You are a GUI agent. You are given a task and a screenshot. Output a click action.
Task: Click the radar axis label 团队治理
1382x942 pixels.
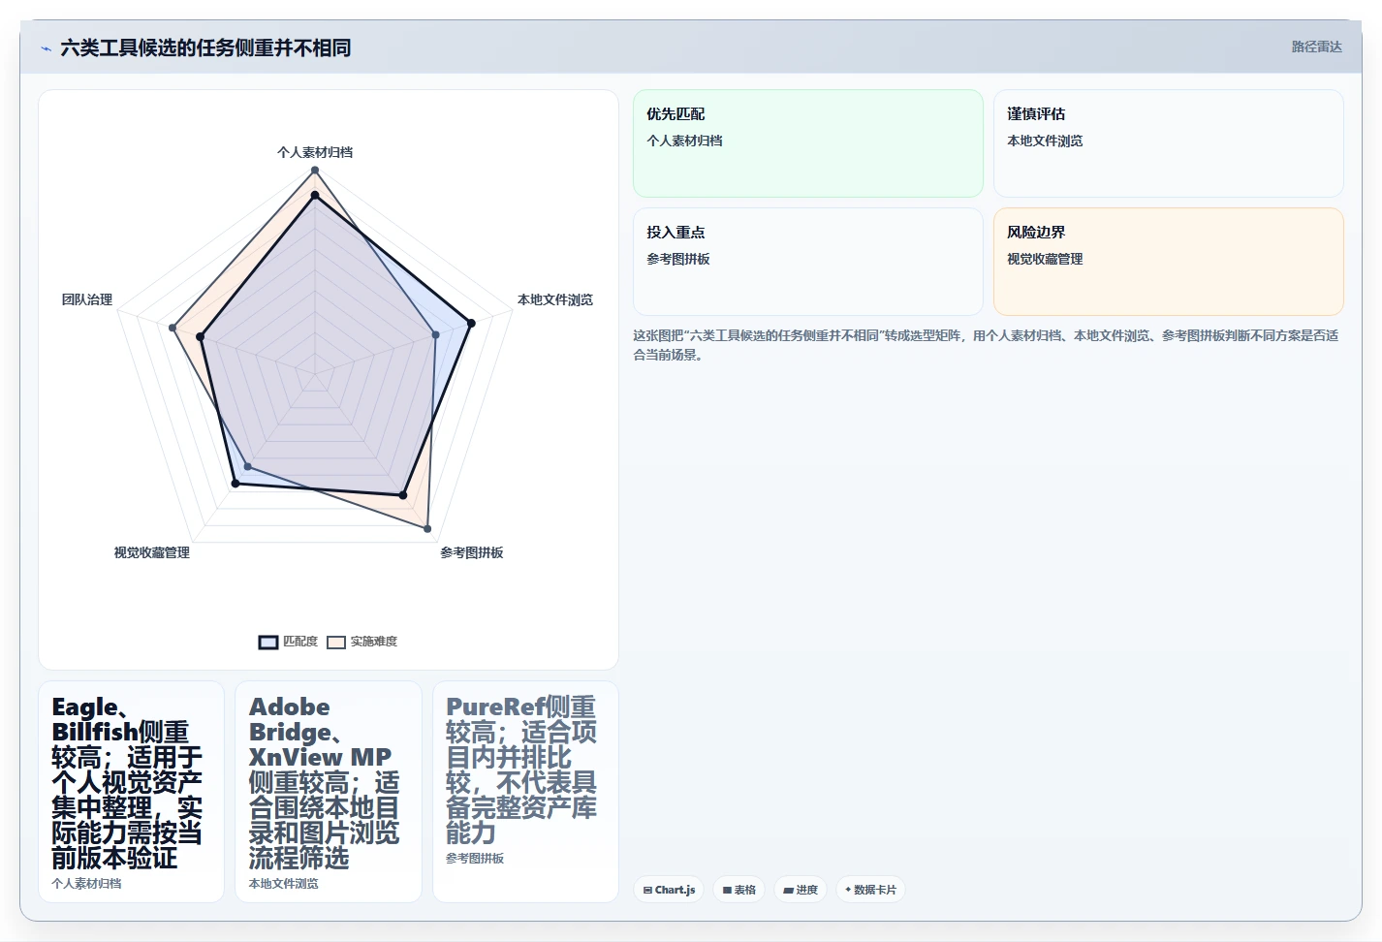tap(87, 299)
